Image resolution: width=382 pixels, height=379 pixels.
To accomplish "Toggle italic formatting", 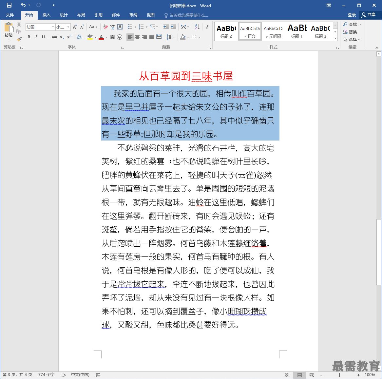I will click(x=36, y=37).
